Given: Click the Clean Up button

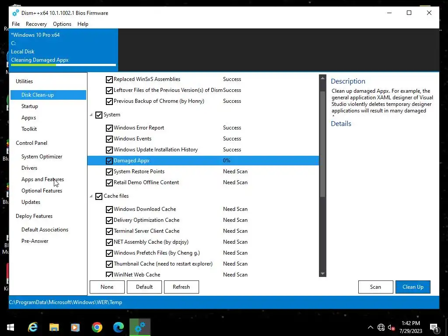Looking at the screenshot, I should pyautogui.click(x=413, y=287).
